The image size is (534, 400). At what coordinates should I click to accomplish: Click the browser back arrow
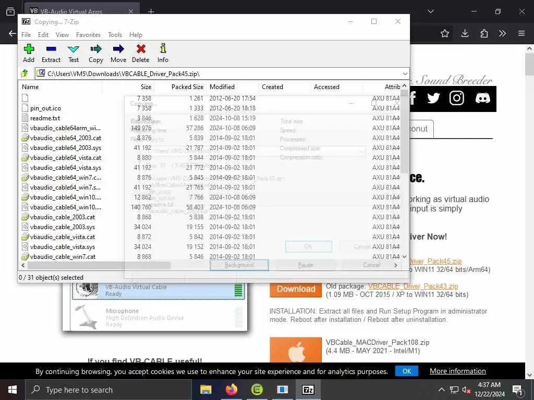(13, 33)
